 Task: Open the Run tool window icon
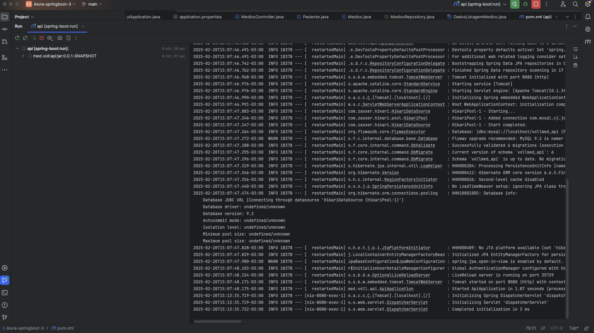click(x=5, y=280)
